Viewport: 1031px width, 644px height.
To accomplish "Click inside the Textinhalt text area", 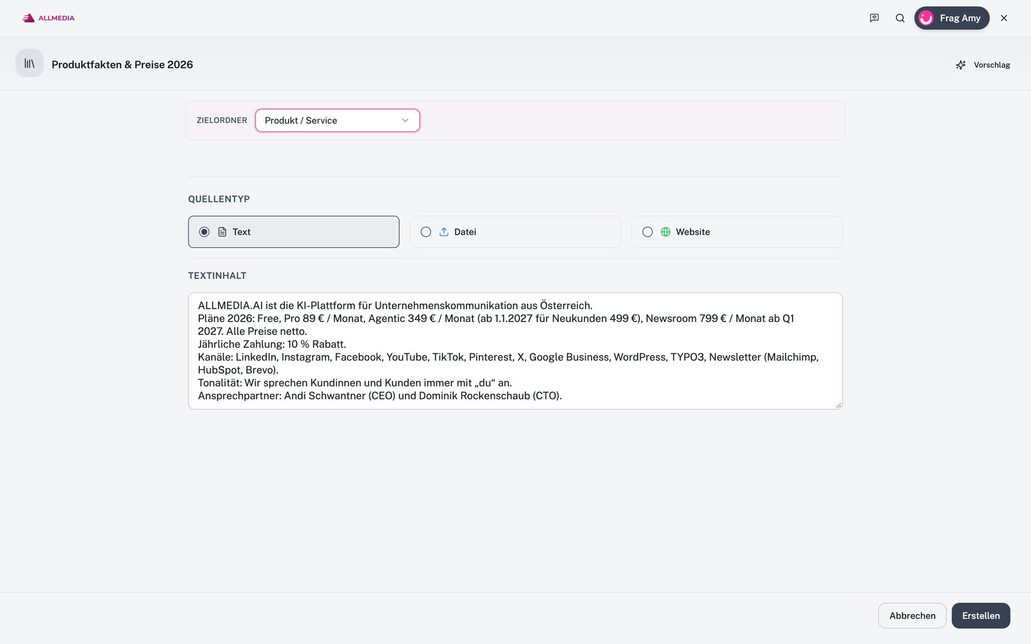I will 515,351.
